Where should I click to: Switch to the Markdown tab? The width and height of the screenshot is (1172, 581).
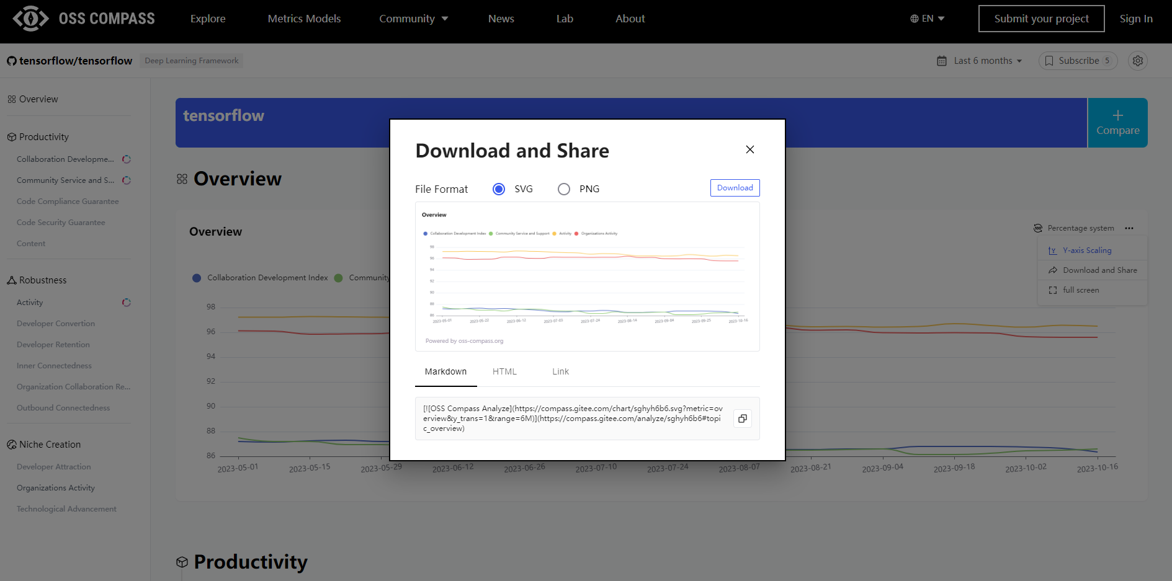click(445, 371)
